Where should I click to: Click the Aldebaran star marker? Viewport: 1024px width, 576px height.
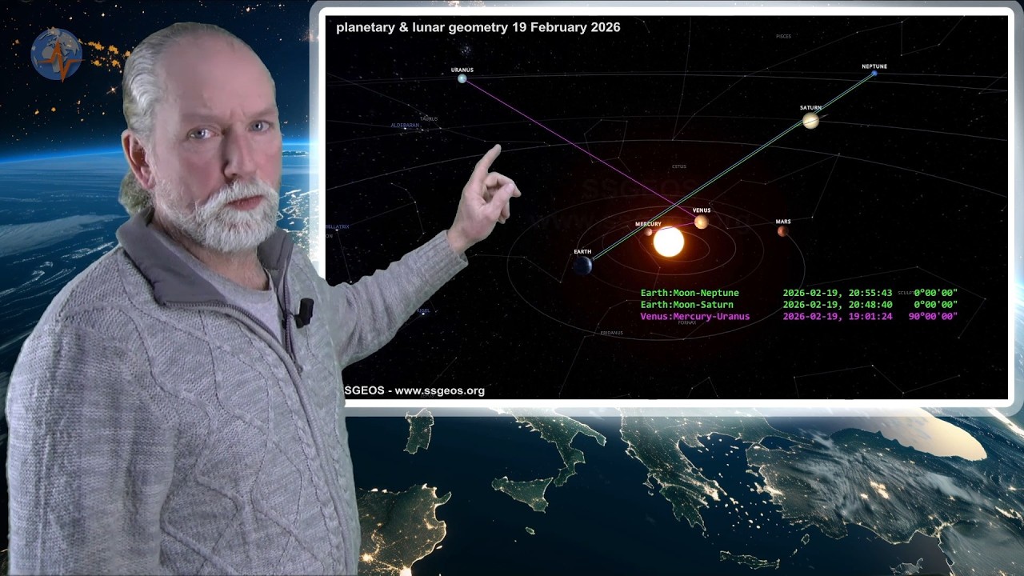(x=404, y=130)
